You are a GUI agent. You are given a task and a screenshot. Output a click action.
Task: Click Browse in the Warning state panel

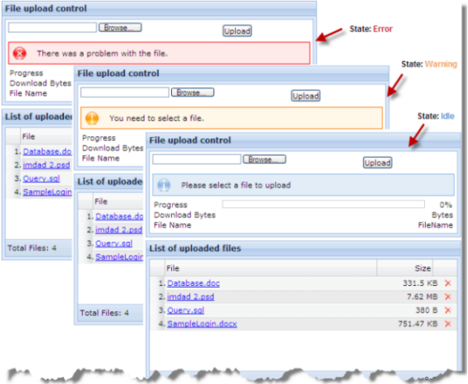tap(192, 92)
